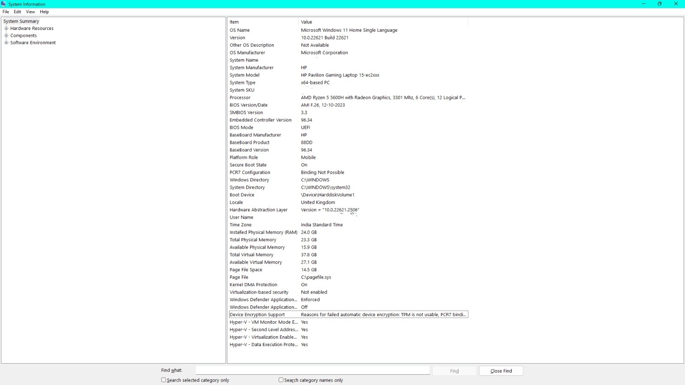Select the System Manufacturer row
This screenshot has width=685, height=385.
click(348, 68)
